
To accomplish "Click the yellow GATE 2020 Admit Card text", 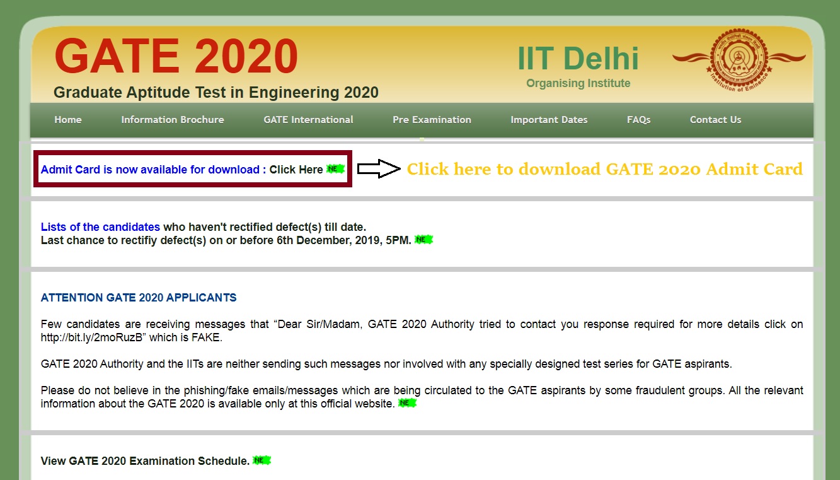I will pos(604,168).
